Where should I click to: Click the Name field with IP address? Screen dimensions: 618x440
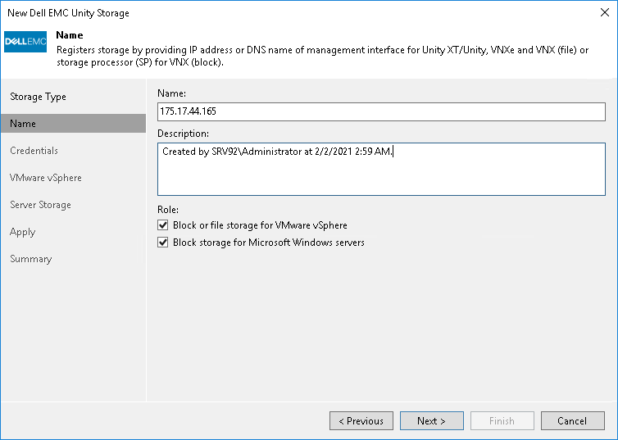point(381,111)
